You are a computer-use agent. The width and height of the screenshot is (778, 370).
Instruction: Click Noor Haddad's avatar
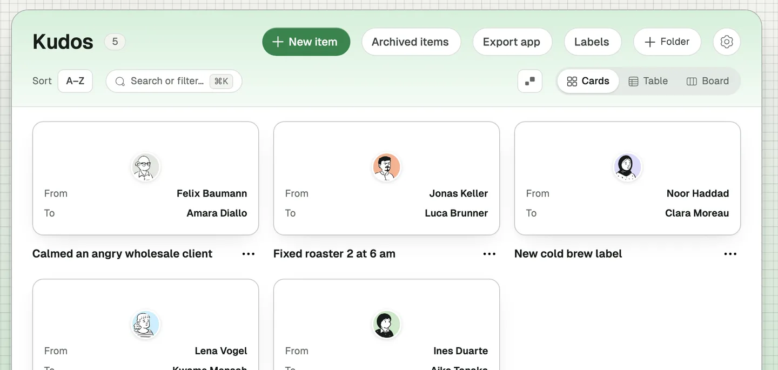pyautogui.click(x=627, y=166)
